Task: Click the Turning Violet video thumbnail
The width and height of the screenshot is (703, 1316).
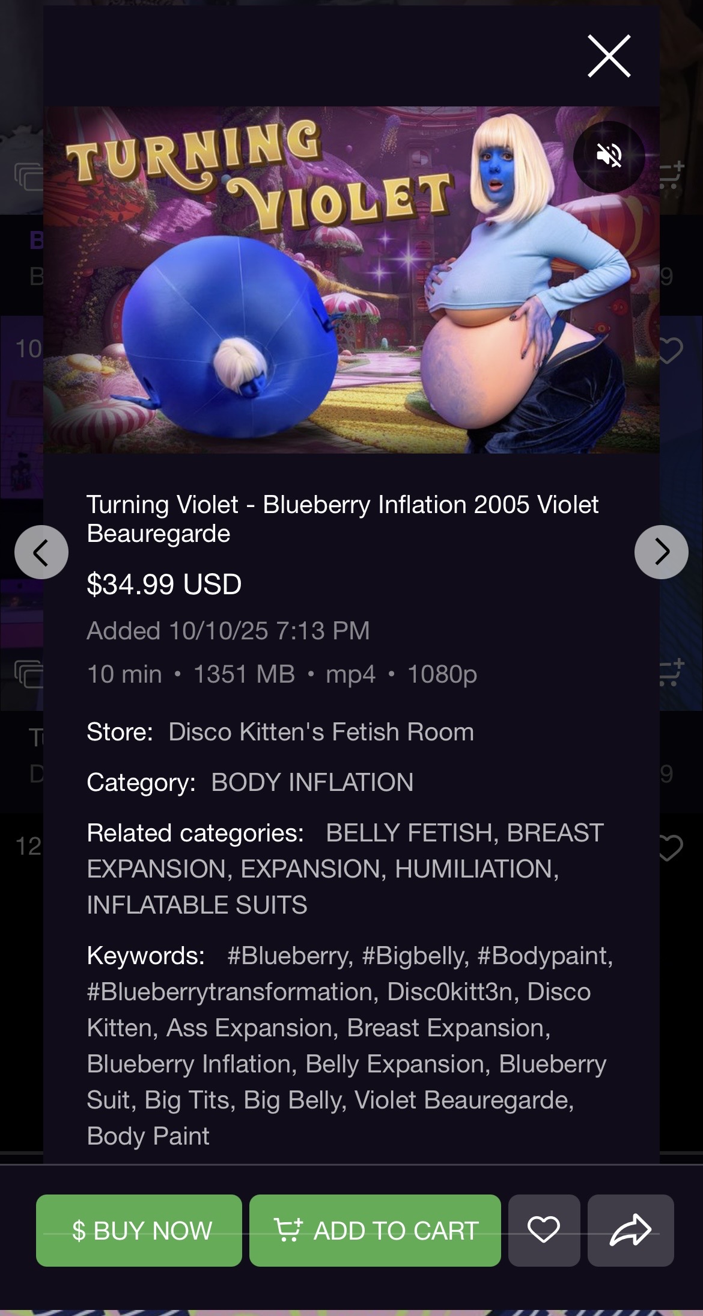Action: 351,280
